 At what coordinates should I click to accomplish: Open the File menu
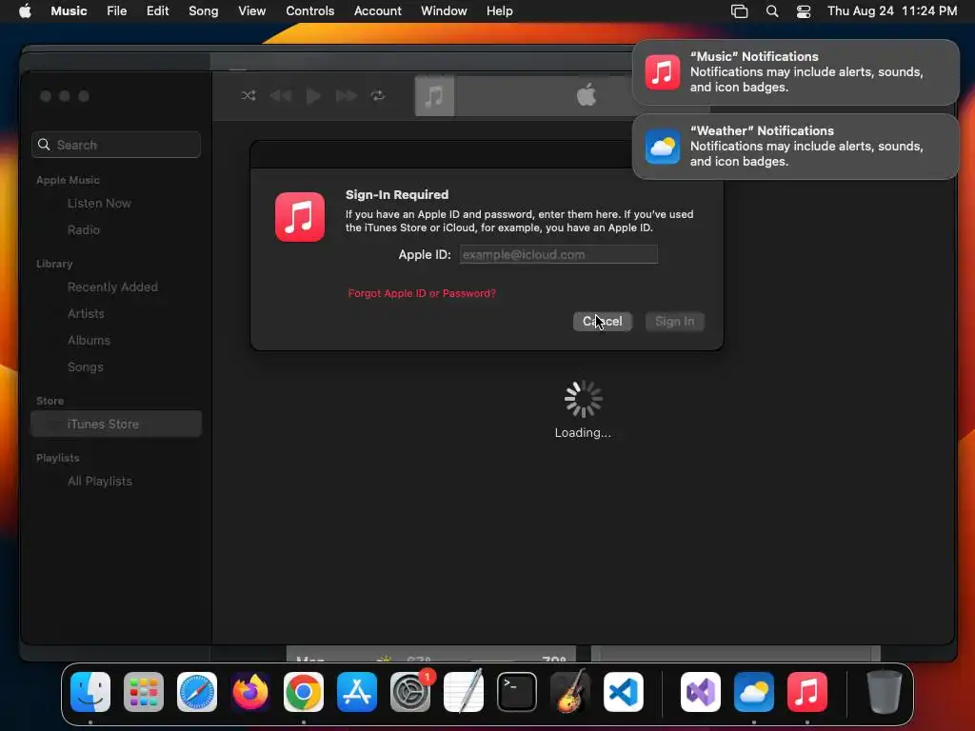(117, 10)
